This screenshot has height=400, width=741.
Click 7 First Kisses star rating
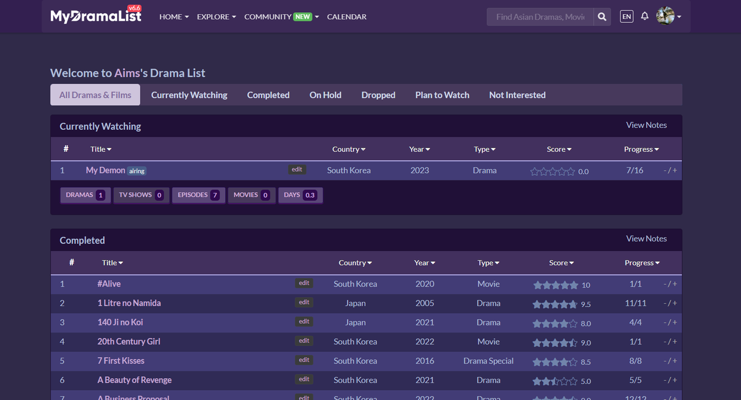[555, 362]
